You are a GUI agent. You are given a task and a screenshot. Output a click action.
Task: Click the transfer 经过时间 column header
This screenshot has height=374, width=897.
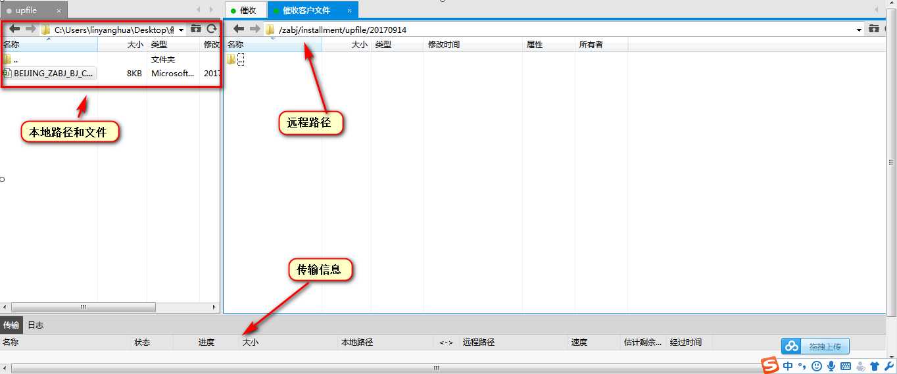click(689, 342)
